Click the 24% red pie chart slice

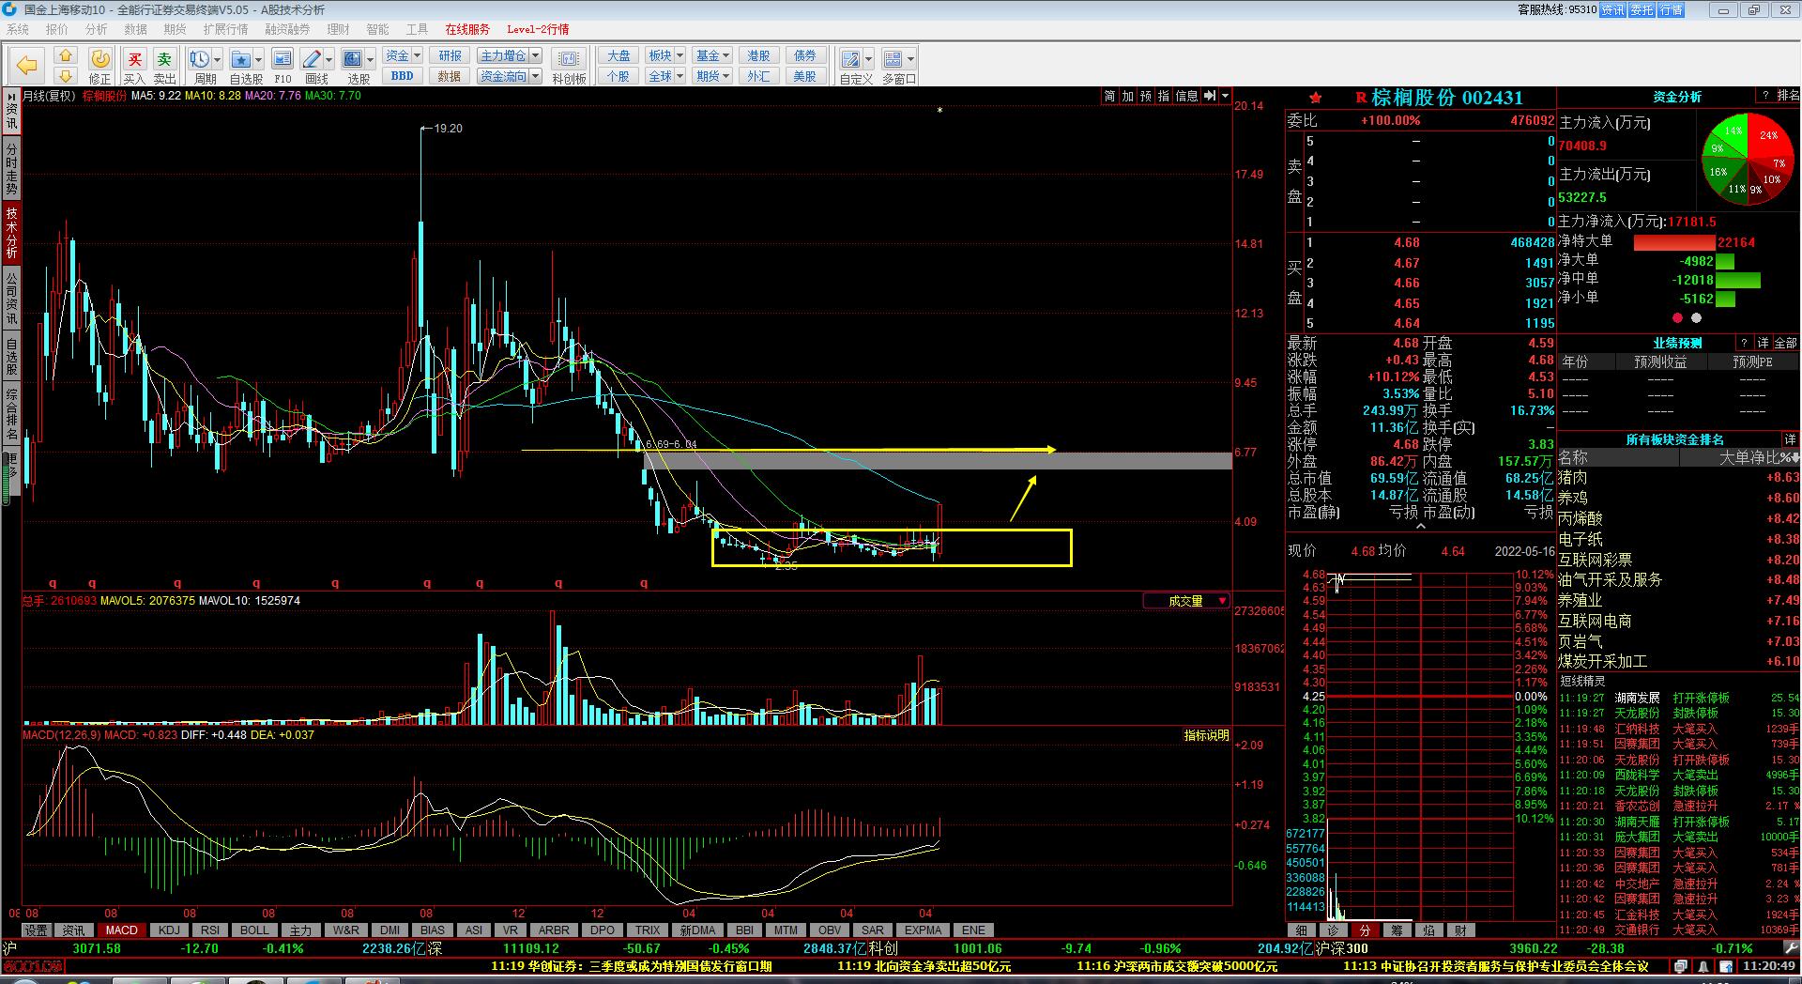pyautogui.click(x=1770, y=137)
